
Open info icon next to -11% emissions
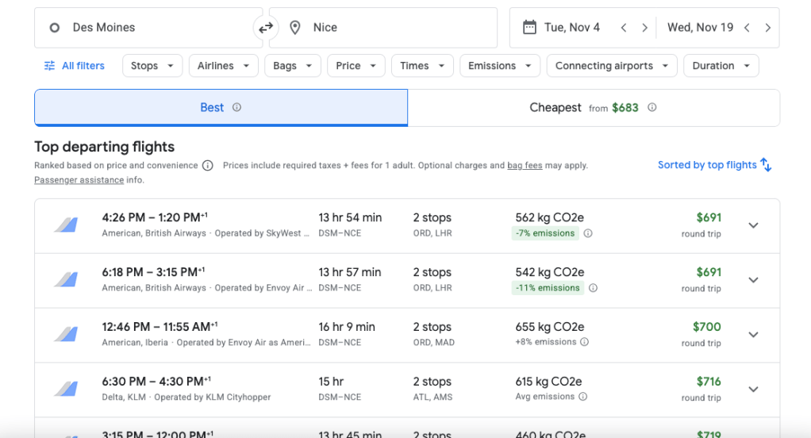[593, 288]
